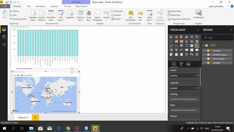
Task: Open focus mode on bar chart
Action: click(72, 69)
